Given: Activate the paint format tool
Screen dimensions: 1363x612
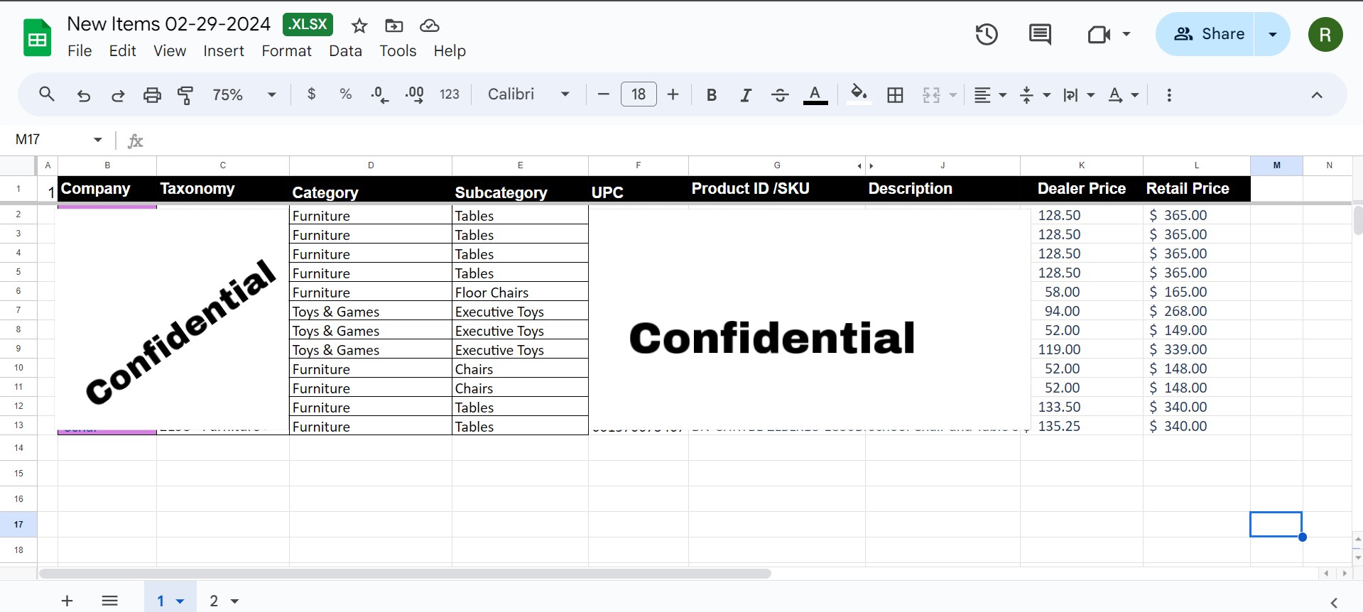Looking at the screenshot, I should [185, 94].
